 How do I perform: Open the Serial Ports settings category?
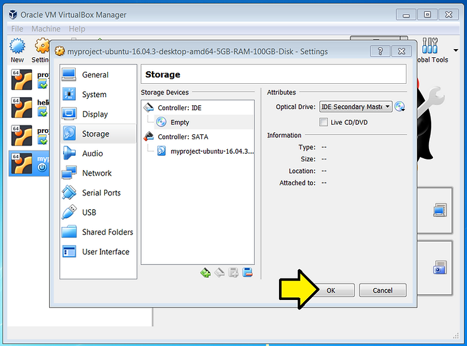tap(98, 192)
